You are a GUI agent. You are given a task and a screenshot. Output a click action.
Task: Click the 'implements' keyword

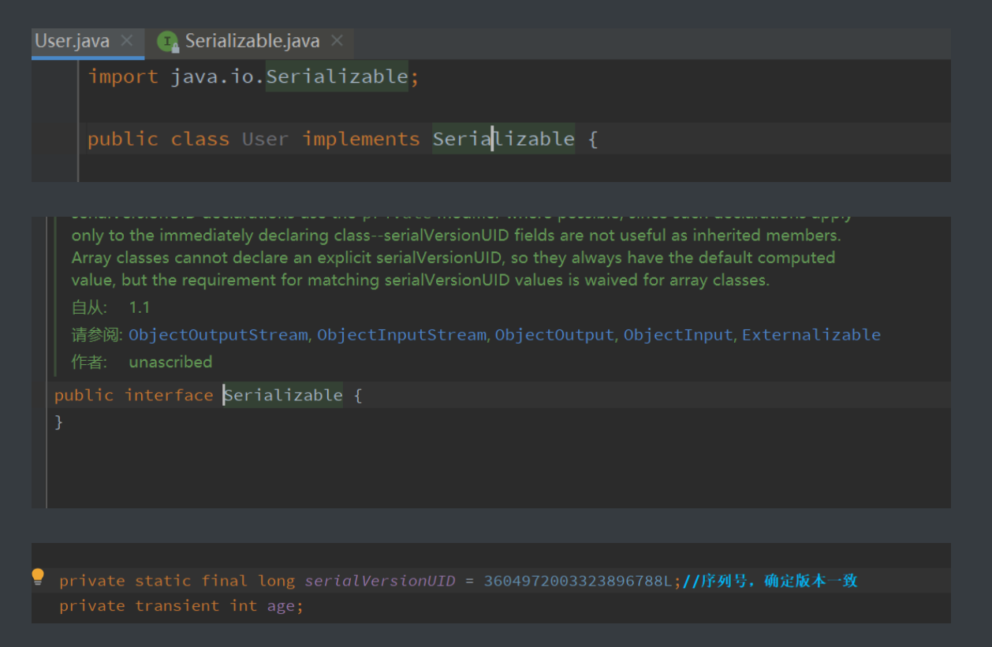tap(361, 139)
